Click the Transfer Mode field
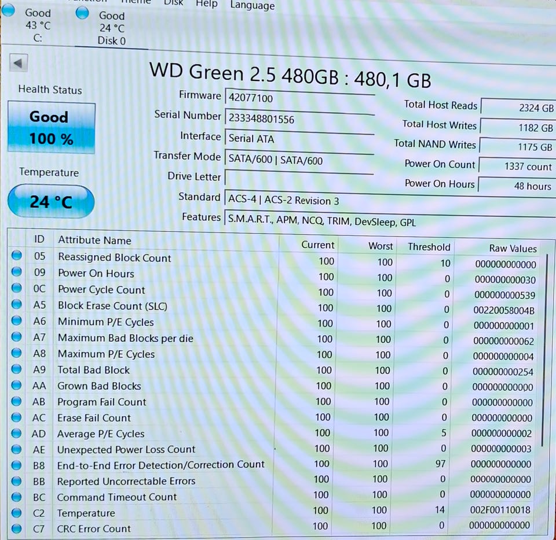This screenshot has width=556, height=540. (x=299, y=159)
